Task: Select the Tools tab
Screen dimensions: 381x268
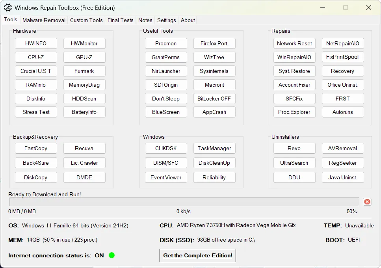Action: click(x=11, y=19)
